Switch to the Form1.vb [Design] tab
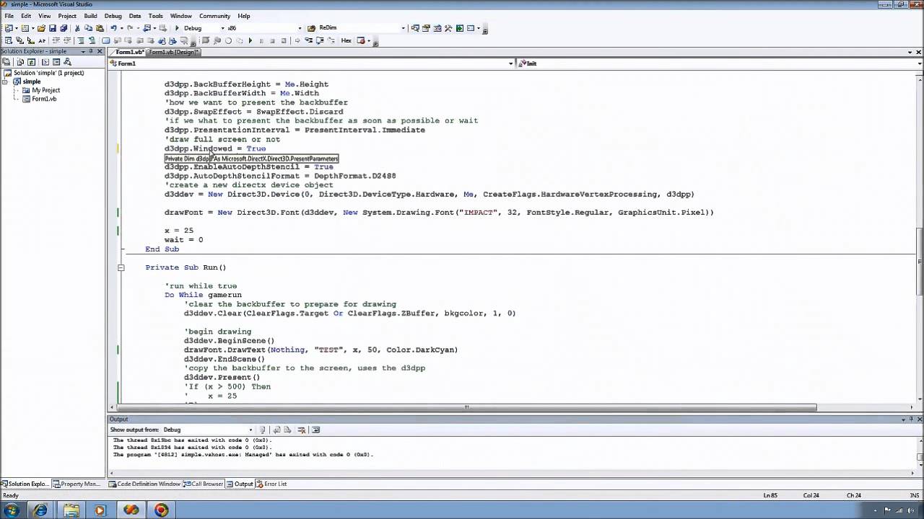 pyautogui.click(x=174, y=52)
